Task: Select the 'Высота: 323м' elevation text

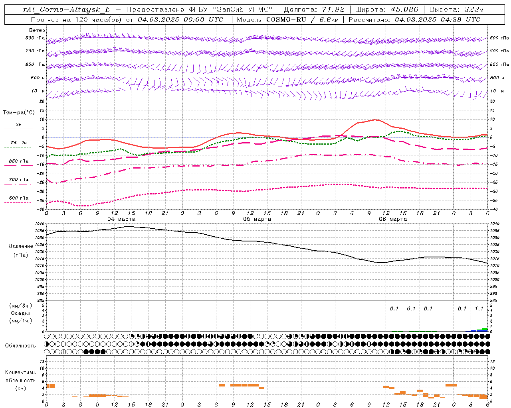Action: coord(456,10)
